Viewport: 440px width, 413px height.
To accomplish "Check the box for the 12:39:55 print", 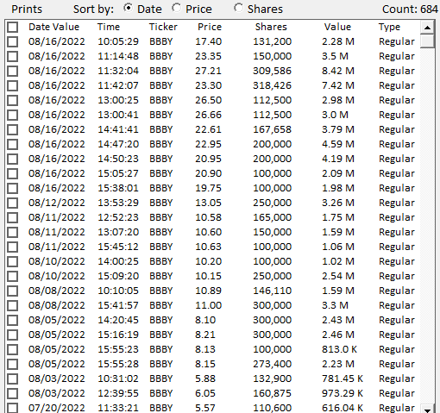I will [13, 393].
